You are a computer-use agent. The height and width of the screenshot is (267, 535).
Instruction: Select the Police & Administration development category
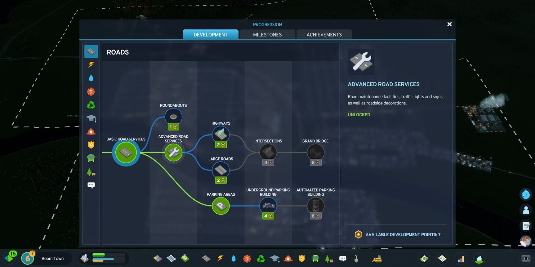tap(92, 145)
